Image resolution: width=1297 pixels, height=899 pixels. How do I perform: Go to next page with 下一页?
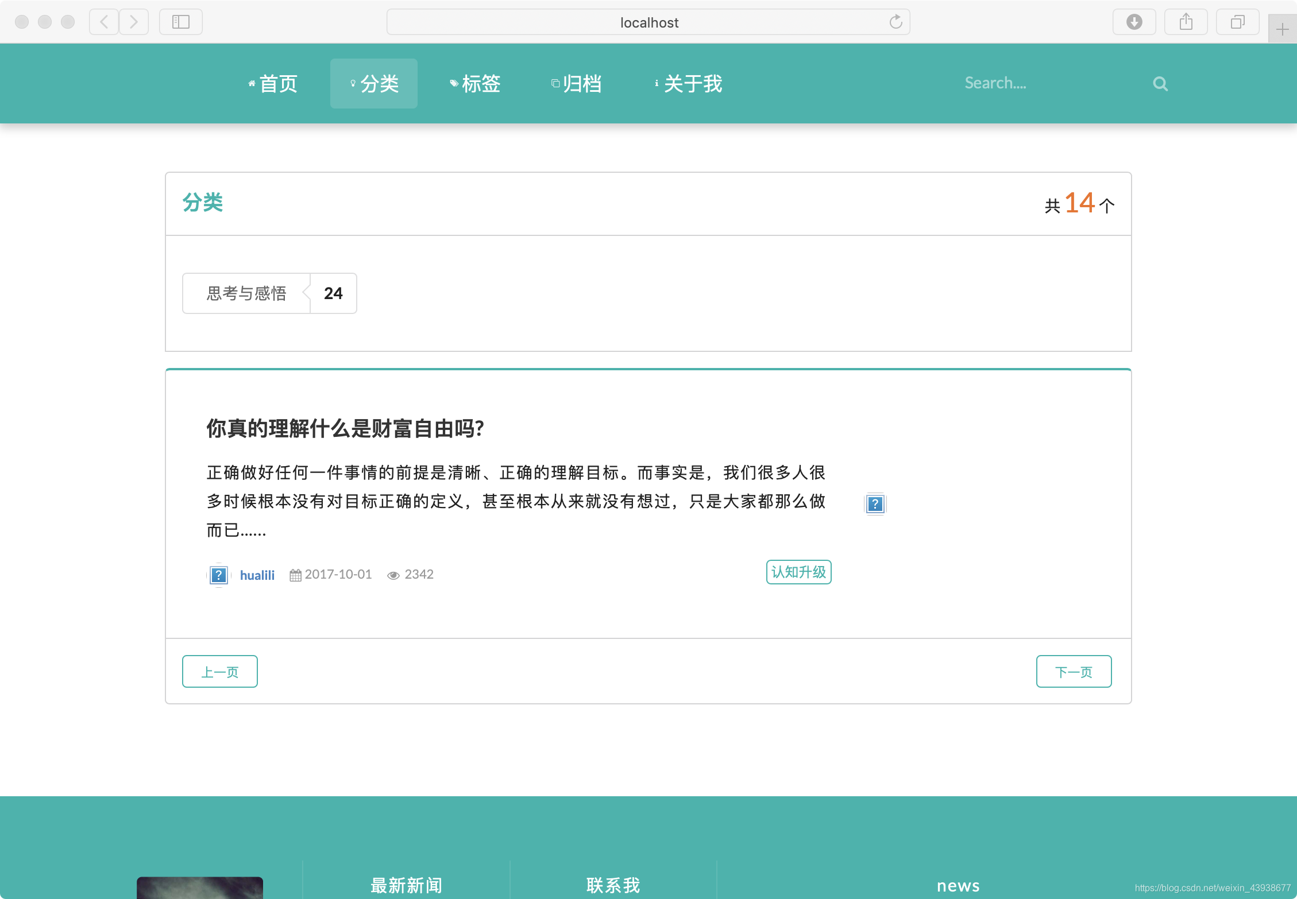(1074, 671)
